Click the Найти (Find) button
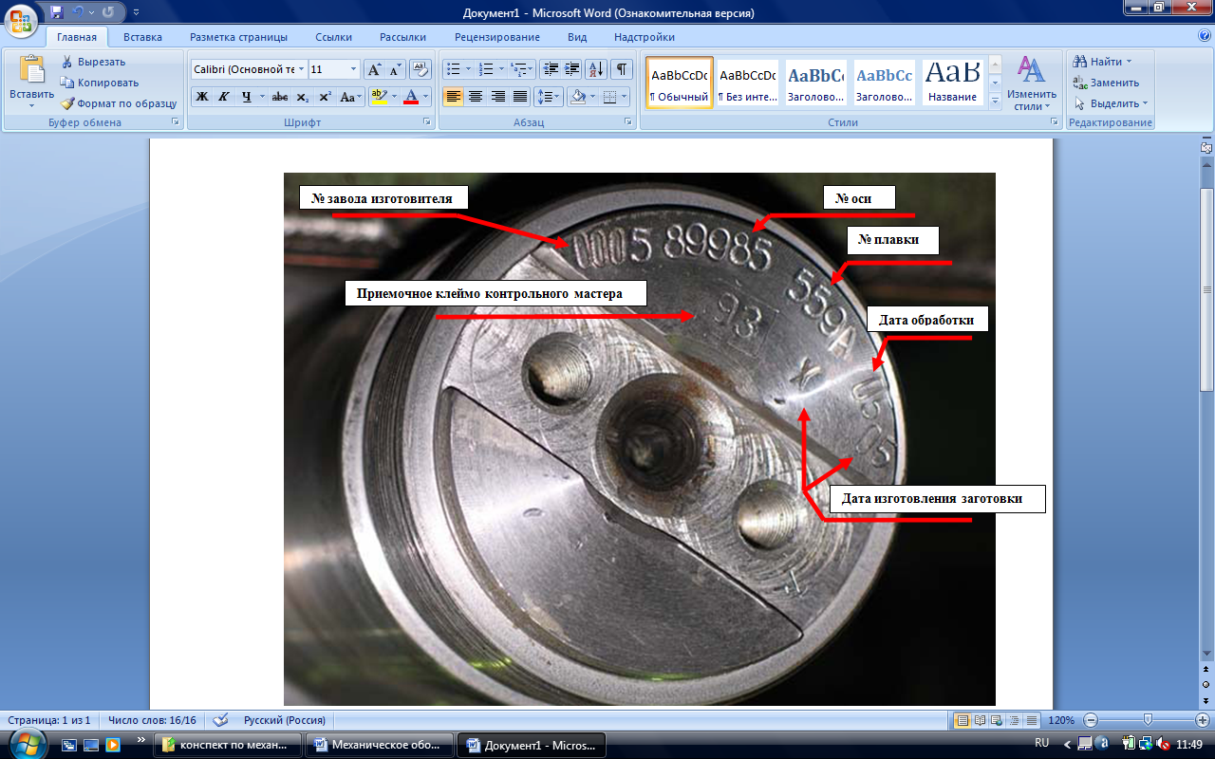 point(1103,62)
